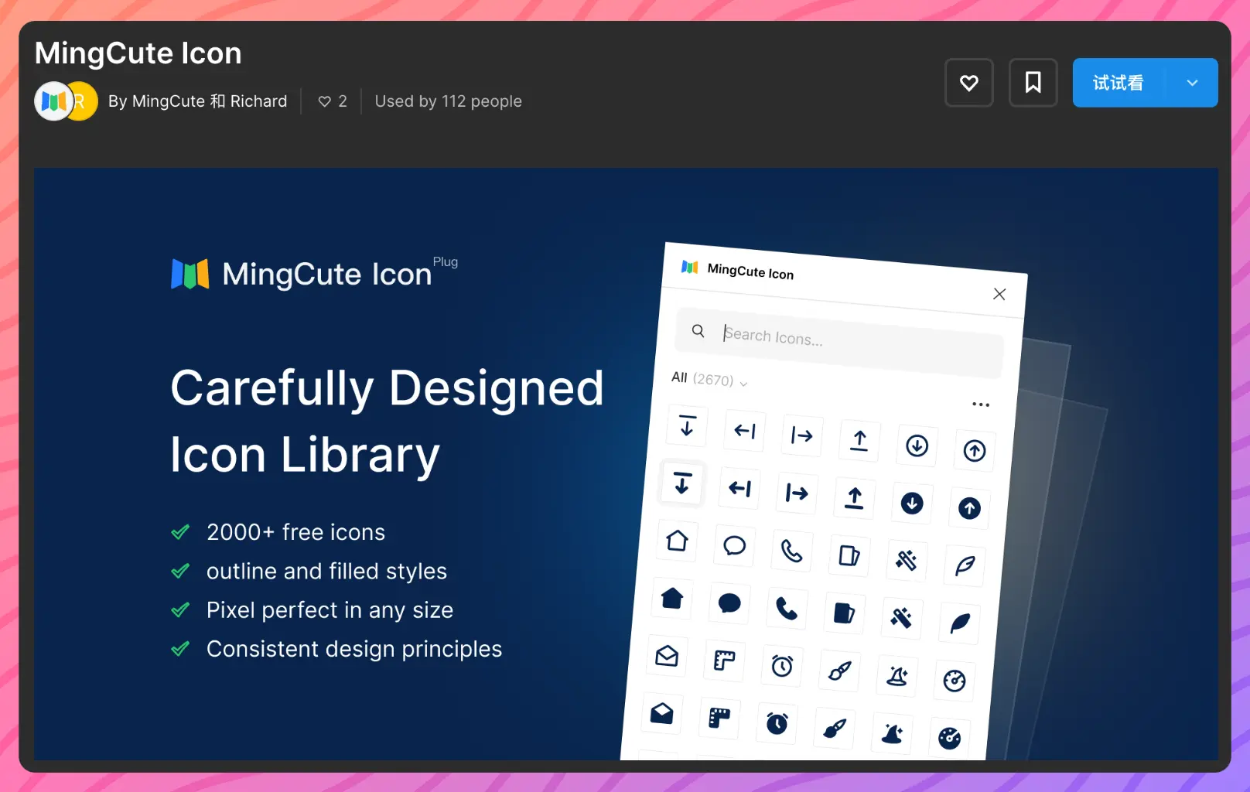Image resolution: width=1250 pixels, height=792 pixels.
Task: Bookmark the MingCute Icon plugin
Action: click(1033, 83)
